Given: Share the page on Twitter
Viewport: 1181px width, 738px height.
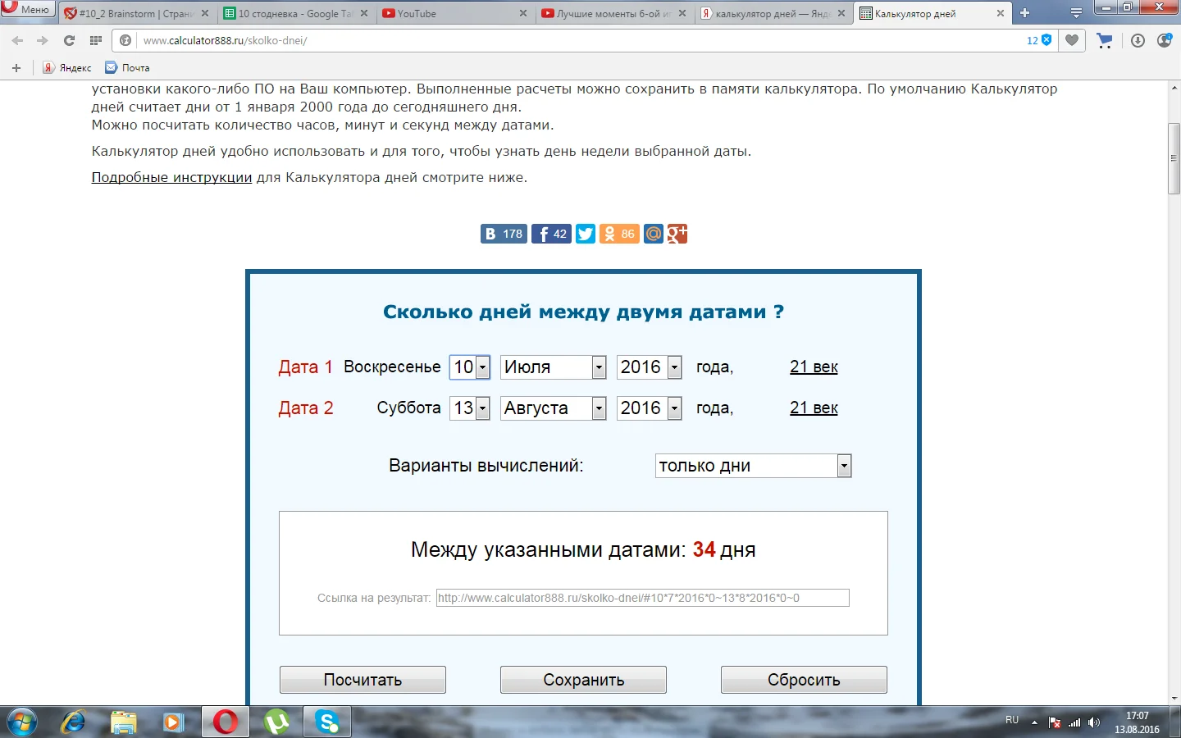Looking at the screenshot, I should 586,234.
